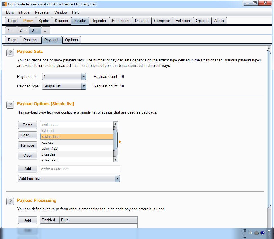Screen dimensions: 274x239
Task: Switch to the Comparer tab
Action: click(x=162, y=21)
